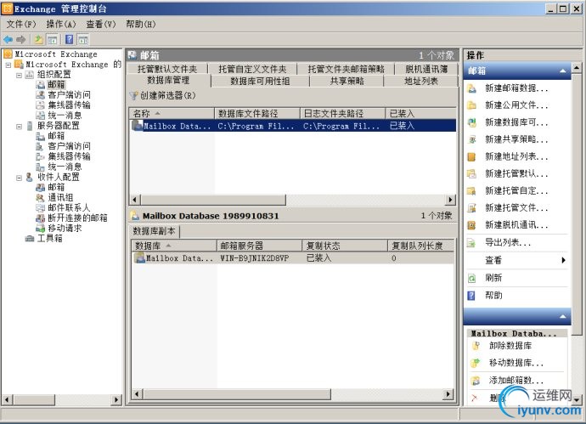
Task: Switch to the 地址列表 tab
Action: (x=421, y=81)
